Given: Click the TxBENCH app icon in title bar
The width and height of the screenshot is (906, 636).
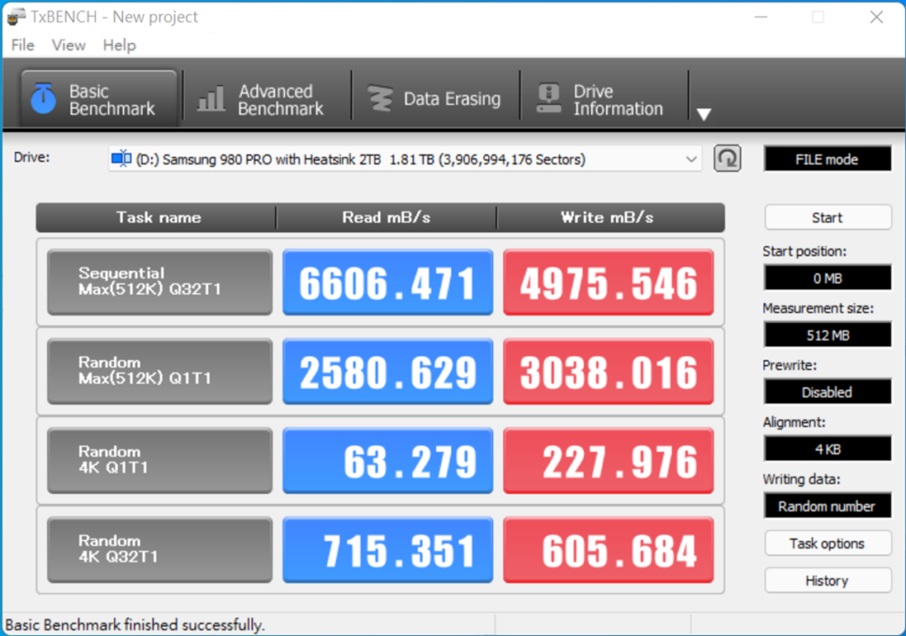Looking at the screenshot, I should tap(16, 17).
